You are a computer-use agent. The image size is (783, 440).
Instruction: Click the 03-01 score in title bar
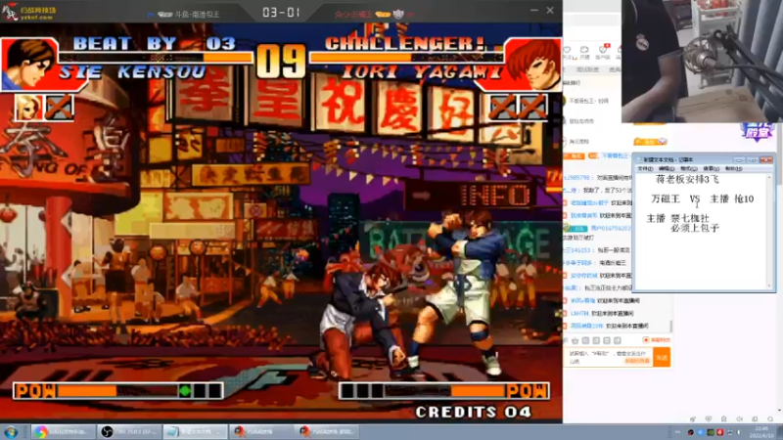click(x=281, y=13)
